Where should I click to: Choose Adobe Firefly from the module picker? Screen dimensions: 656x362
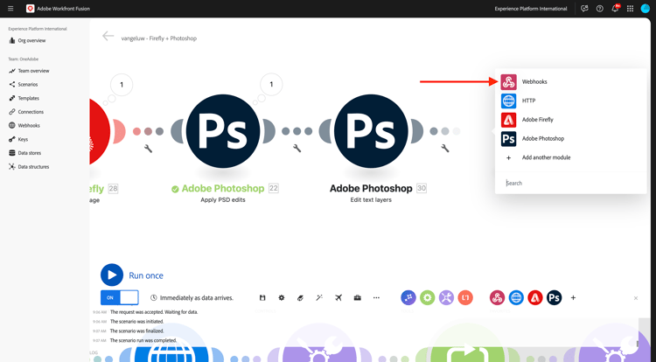point(570,120)
